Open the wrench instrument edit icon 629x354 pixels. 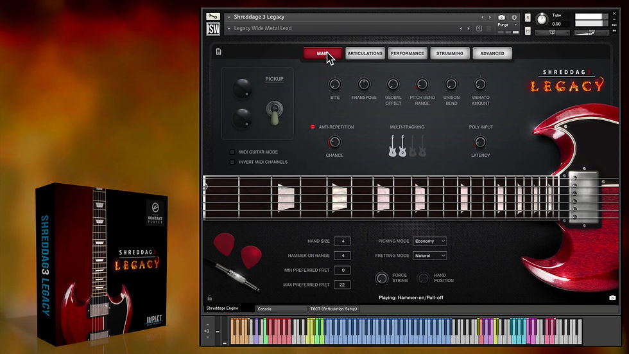pos(213,17)
